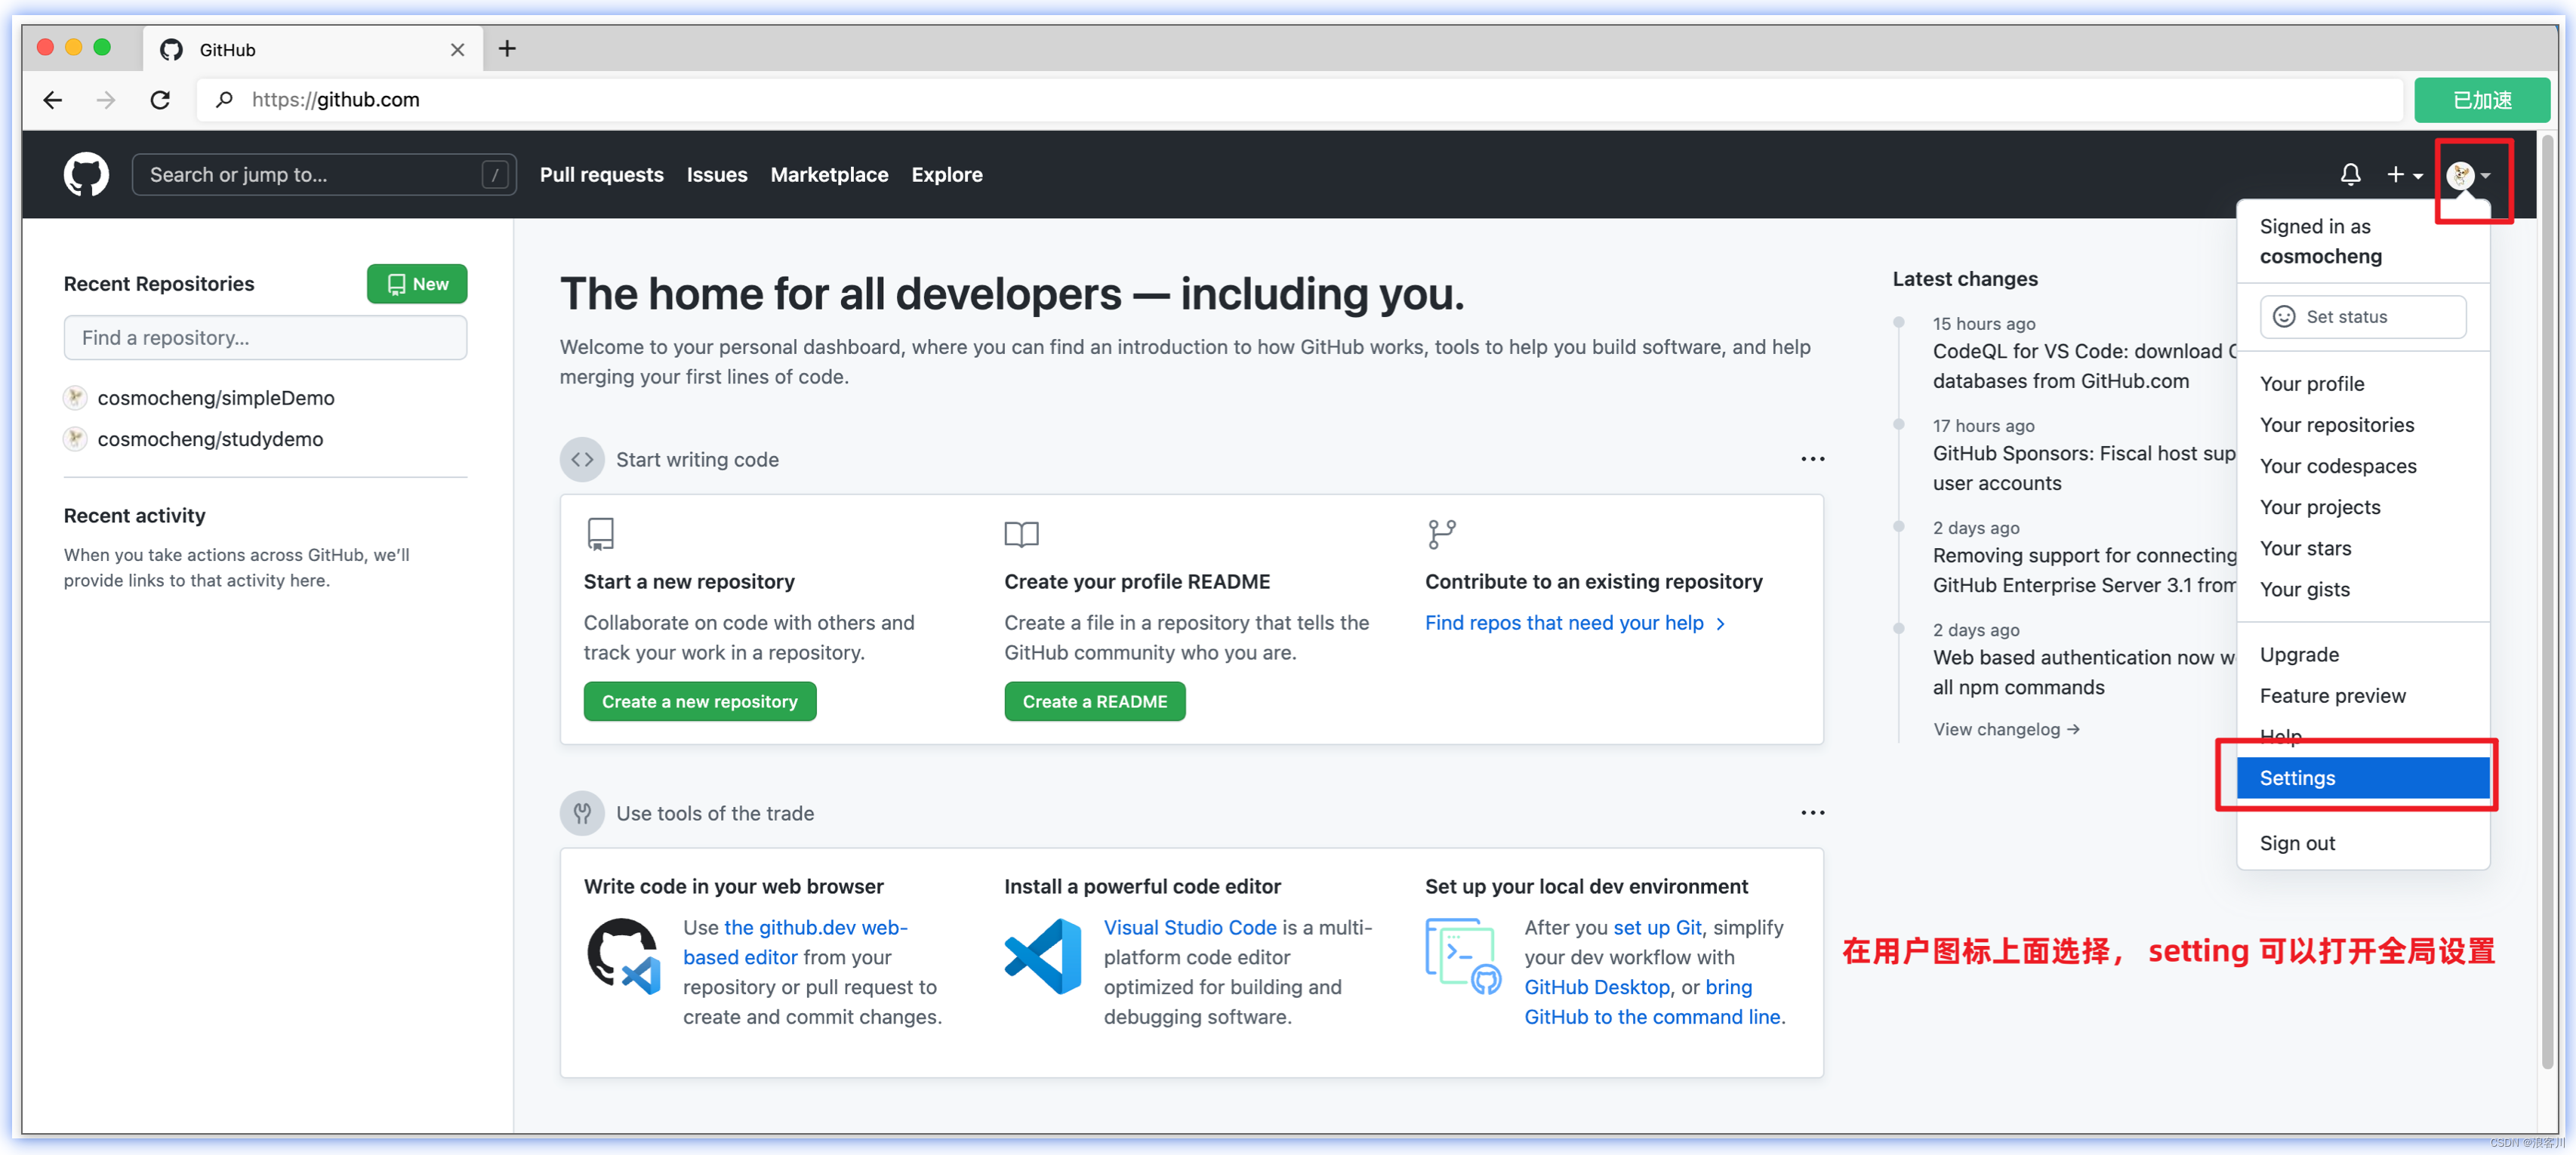
Task: Select Your projects in user menu
Action: click(2362, 507)
